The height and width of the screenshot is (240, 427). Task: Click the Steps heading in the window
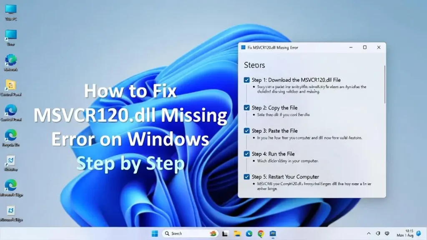254,65
